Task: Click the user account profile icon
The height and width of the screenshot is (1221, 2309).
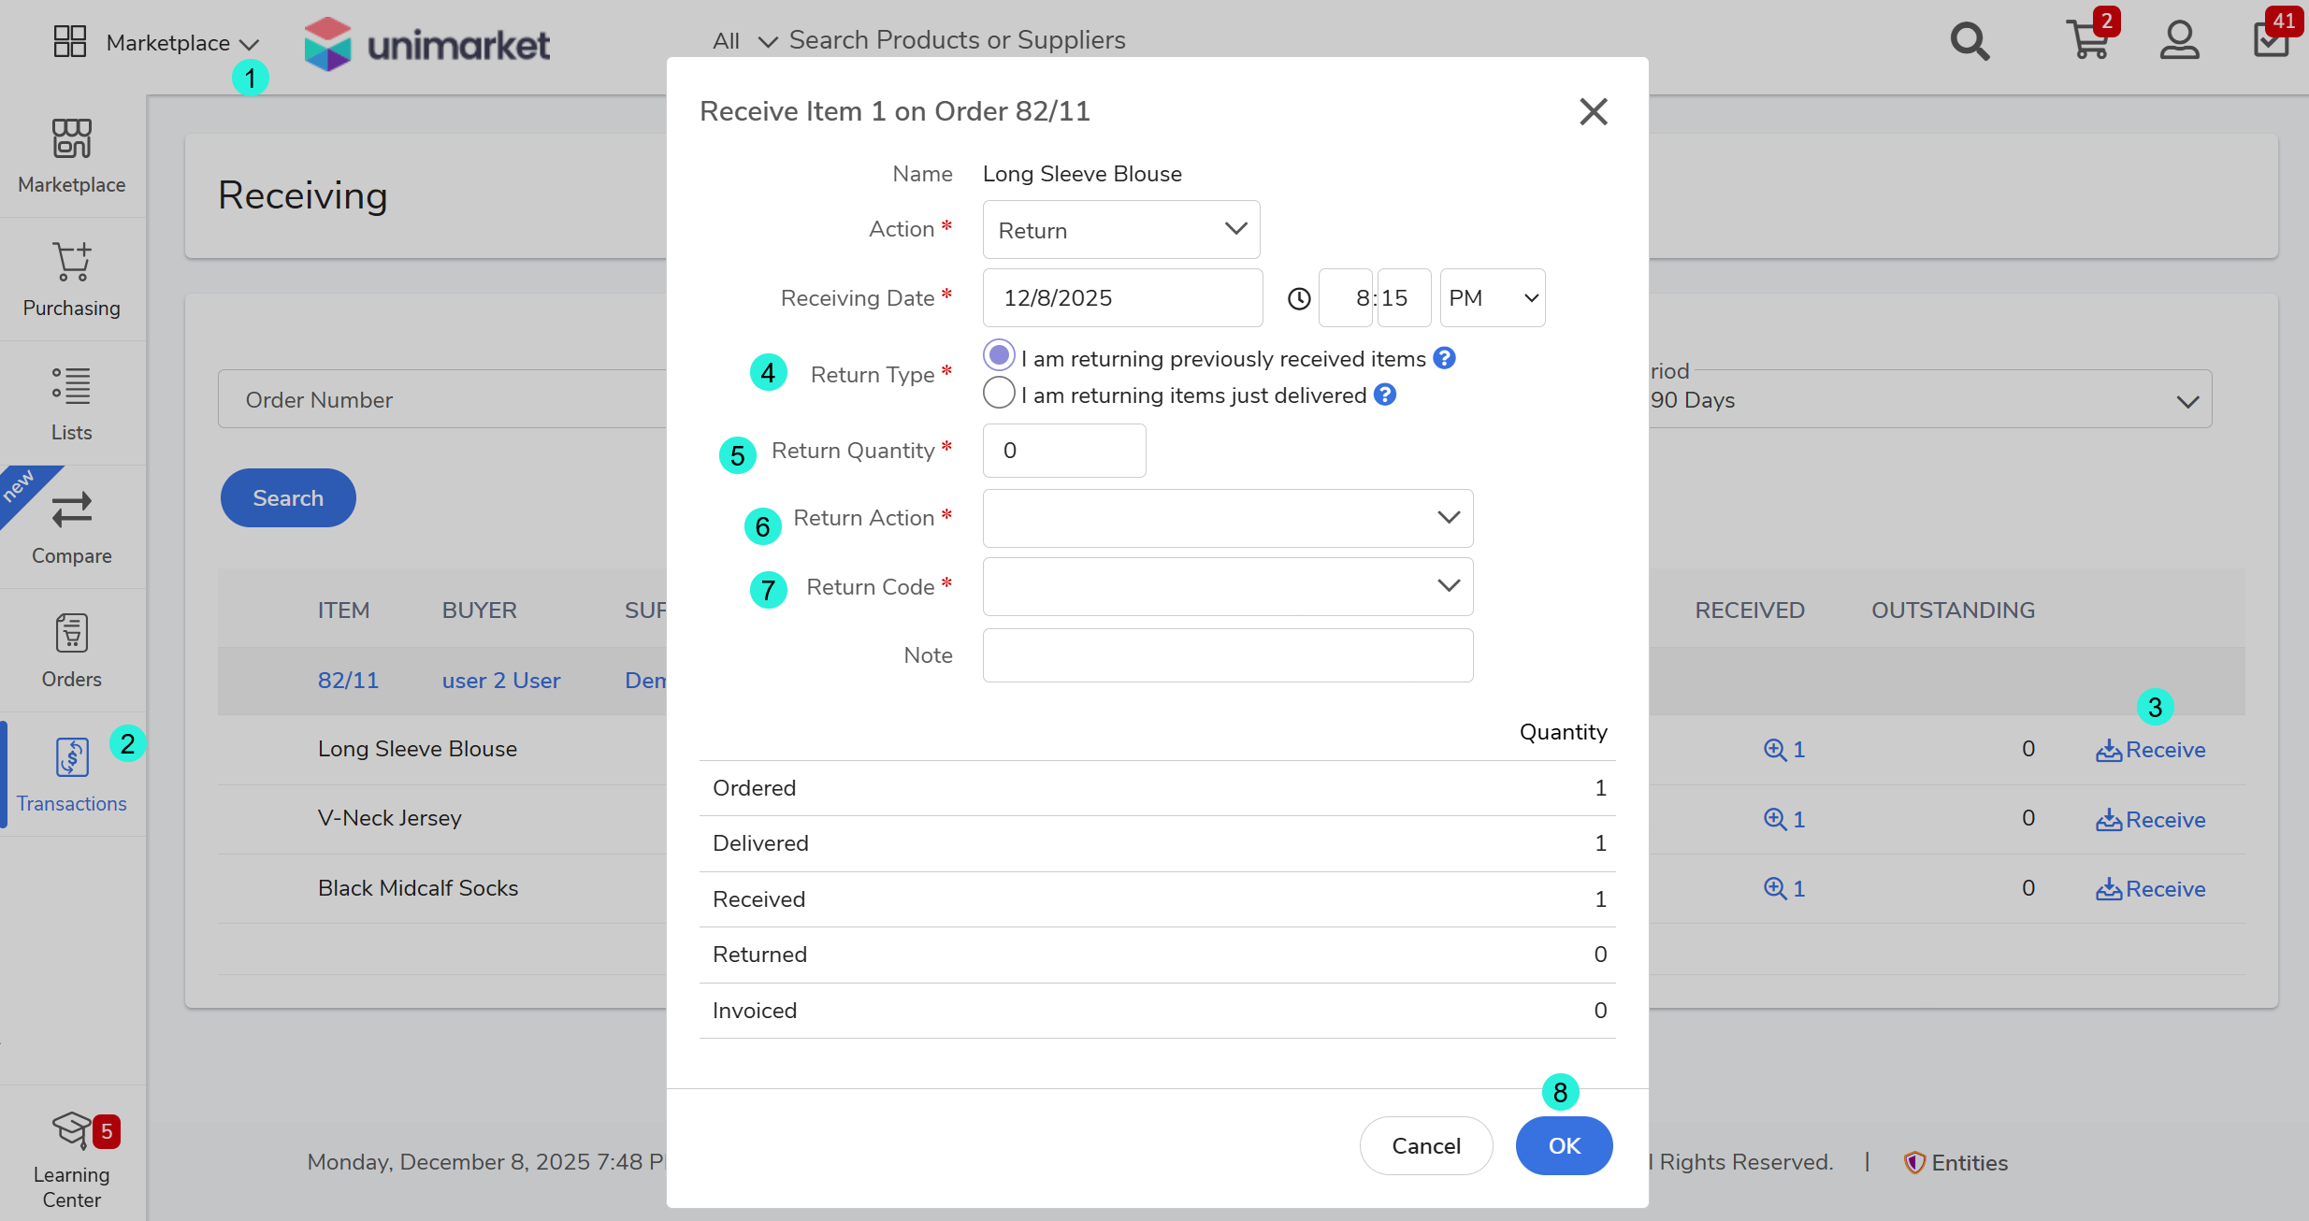Action: [x=2179, y=41]
